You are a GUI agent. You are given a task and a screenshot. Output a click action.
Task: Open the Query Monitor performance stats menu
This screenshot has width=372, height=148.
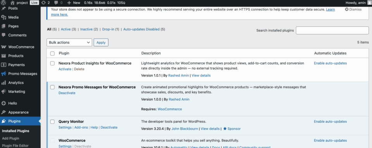tap(105, 3)
